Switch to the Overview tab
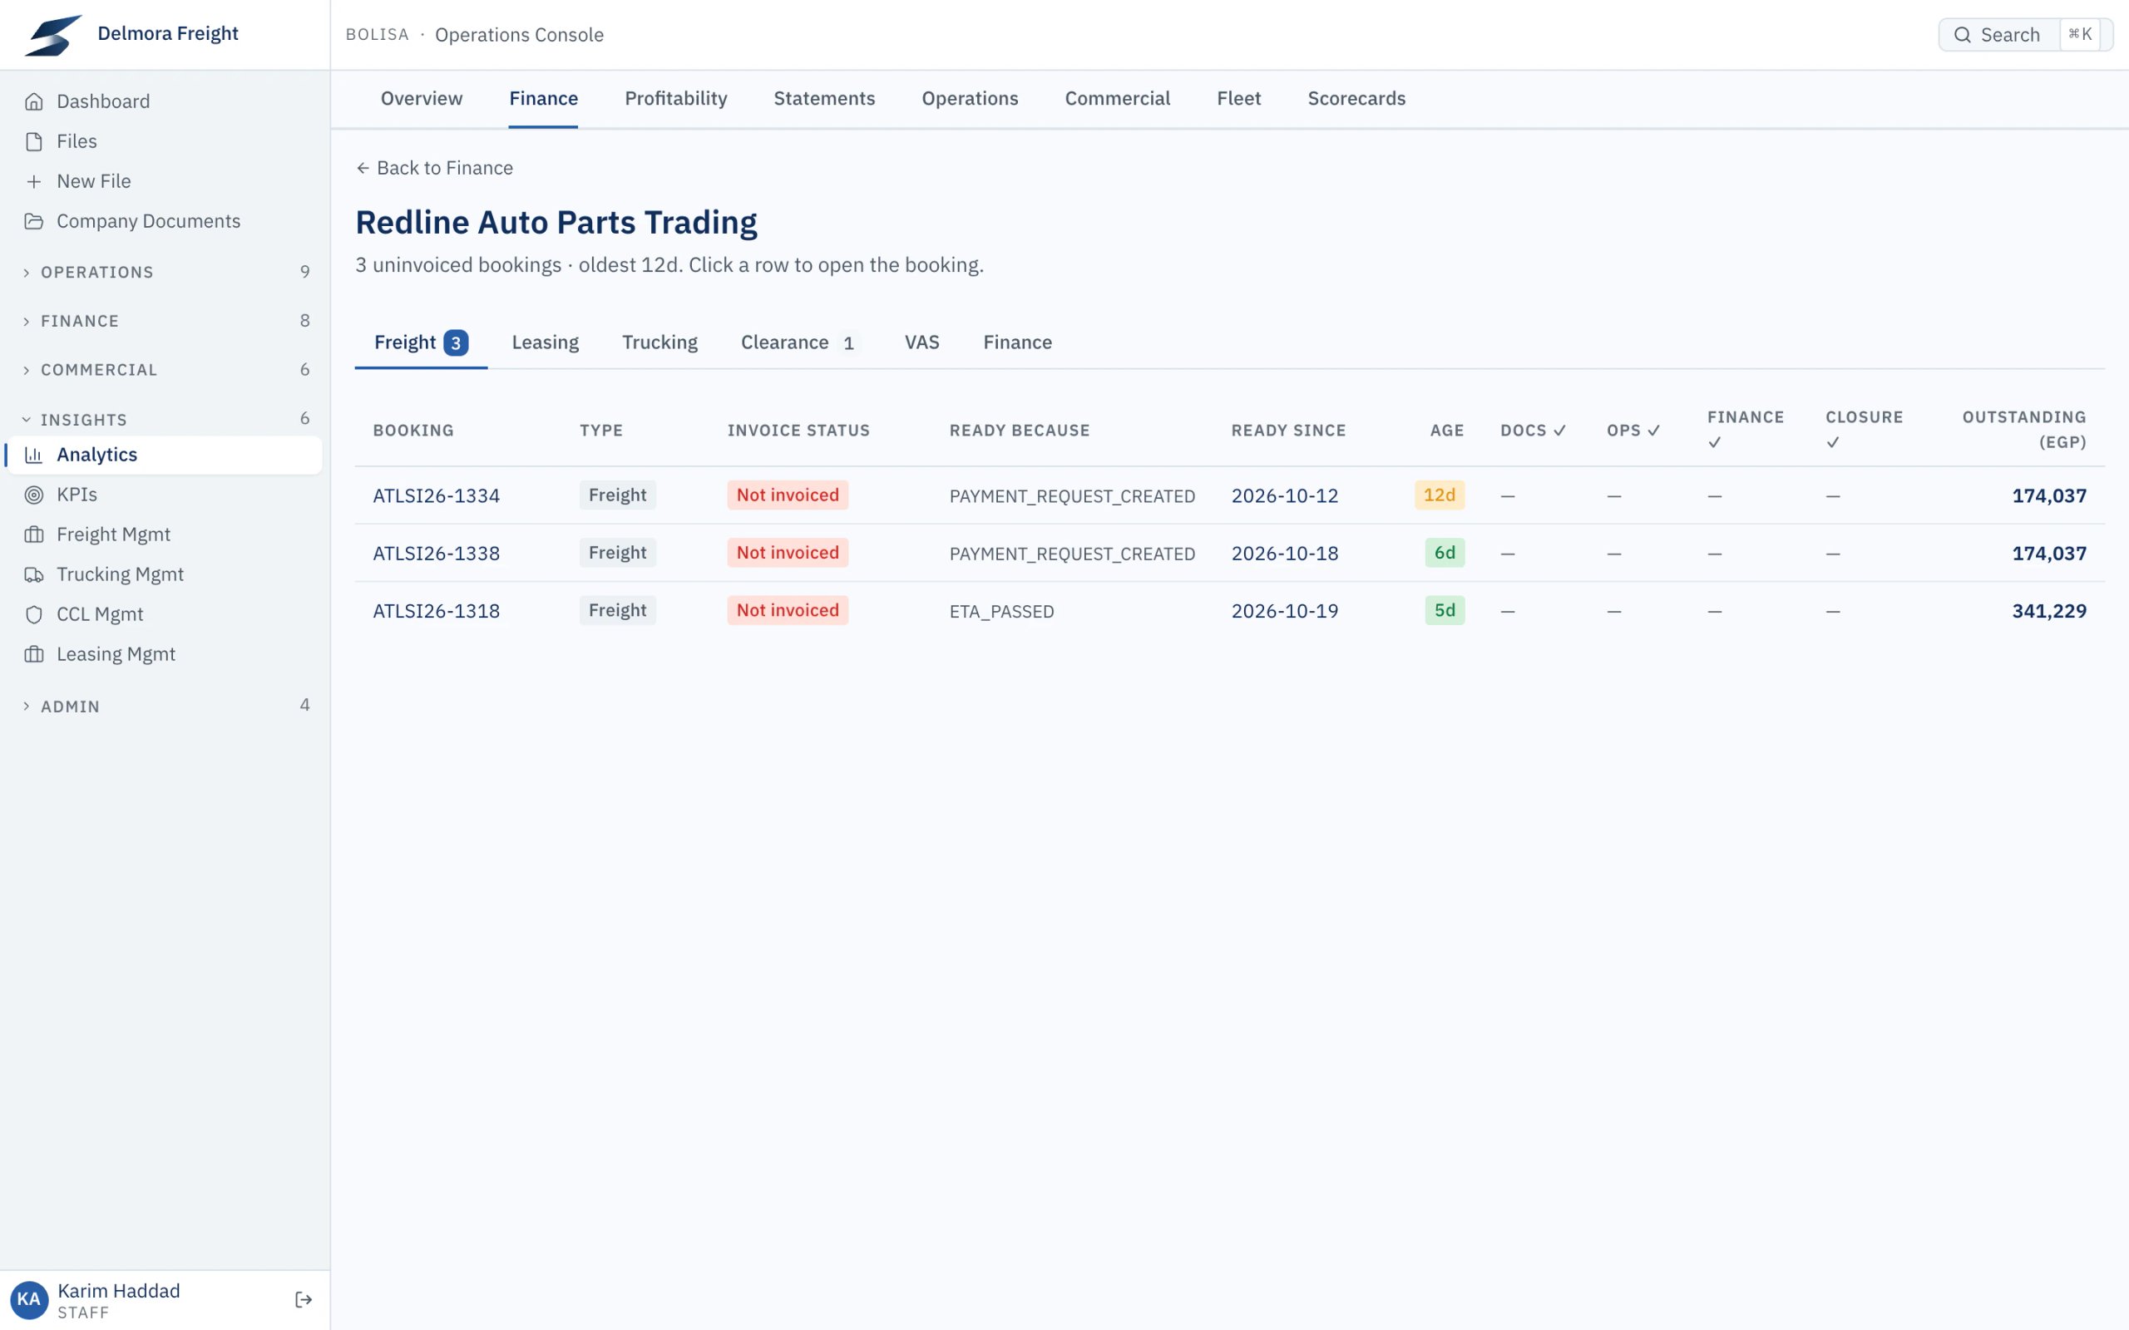This screenshot has width=2129, height=1330. 422,99
